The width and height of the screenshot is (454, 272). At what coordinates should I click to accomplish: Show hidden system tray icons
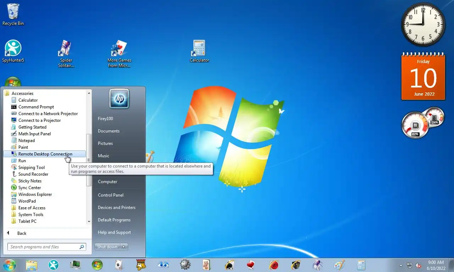pyautogui.click(x=401, y=265)
